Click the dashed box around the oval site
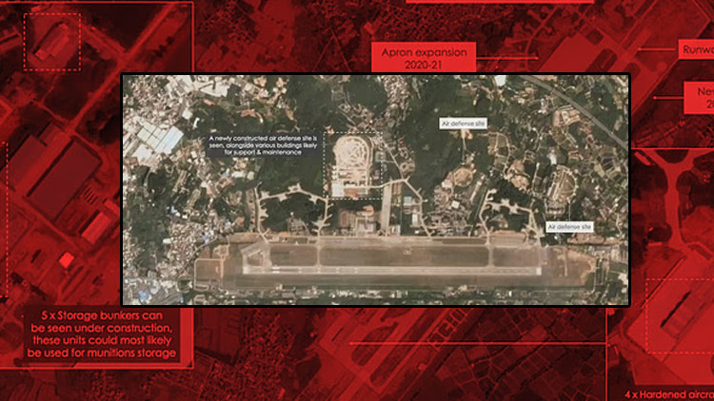Image resolution: width=714 pixels, height=401 pixels. pyautogui.click(x=353, y=164)
